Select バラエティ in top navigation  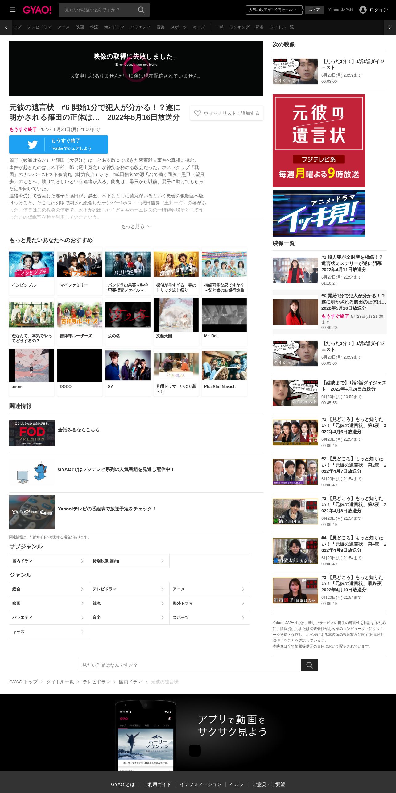[x=140, y=27]
